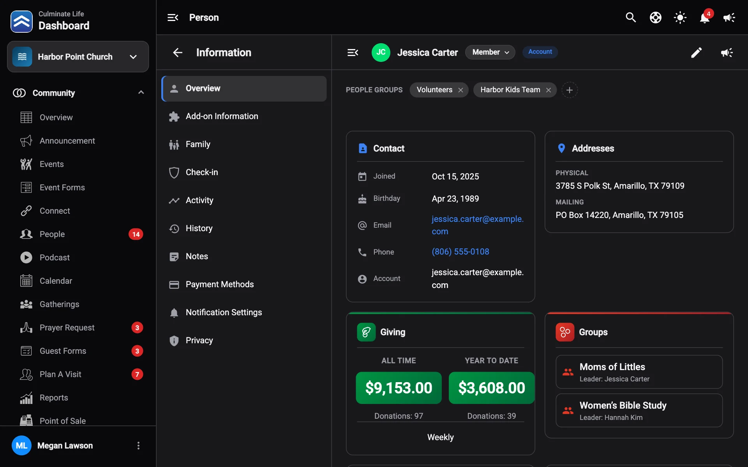Click Jessica Carter's JC avatar
Viewport: 748px width, 467px height.
point(381,53)
